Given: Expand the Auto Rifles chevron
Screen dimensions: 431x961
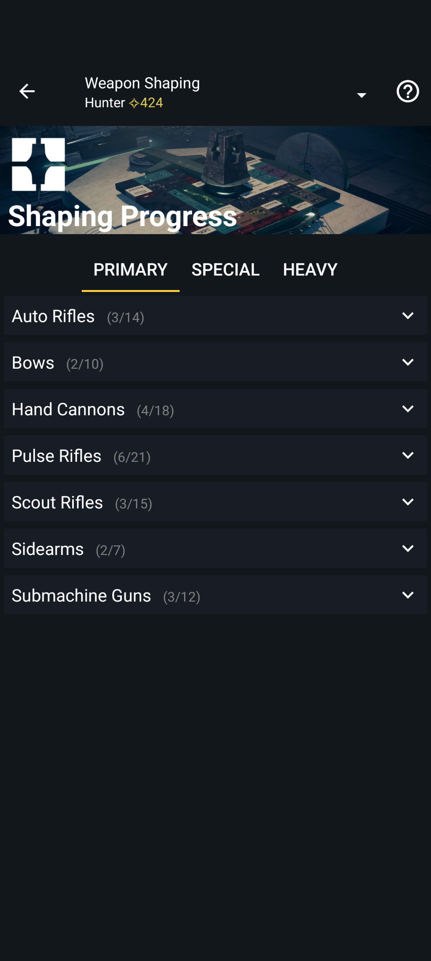Looking at the screenshot, I should click(407, 316).
